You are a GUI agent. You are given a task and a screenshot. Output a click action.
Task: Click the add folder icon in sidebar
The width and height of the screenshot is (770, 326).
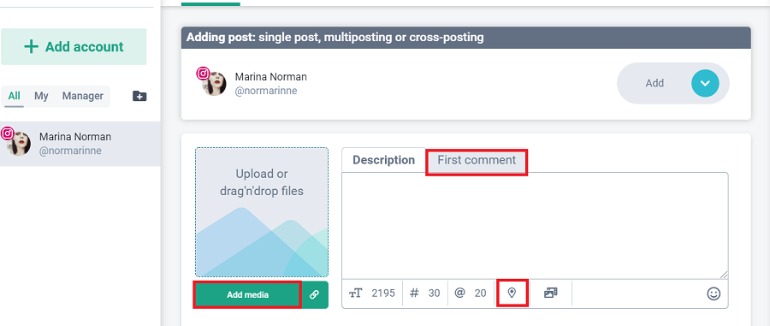tap(139, 96)
